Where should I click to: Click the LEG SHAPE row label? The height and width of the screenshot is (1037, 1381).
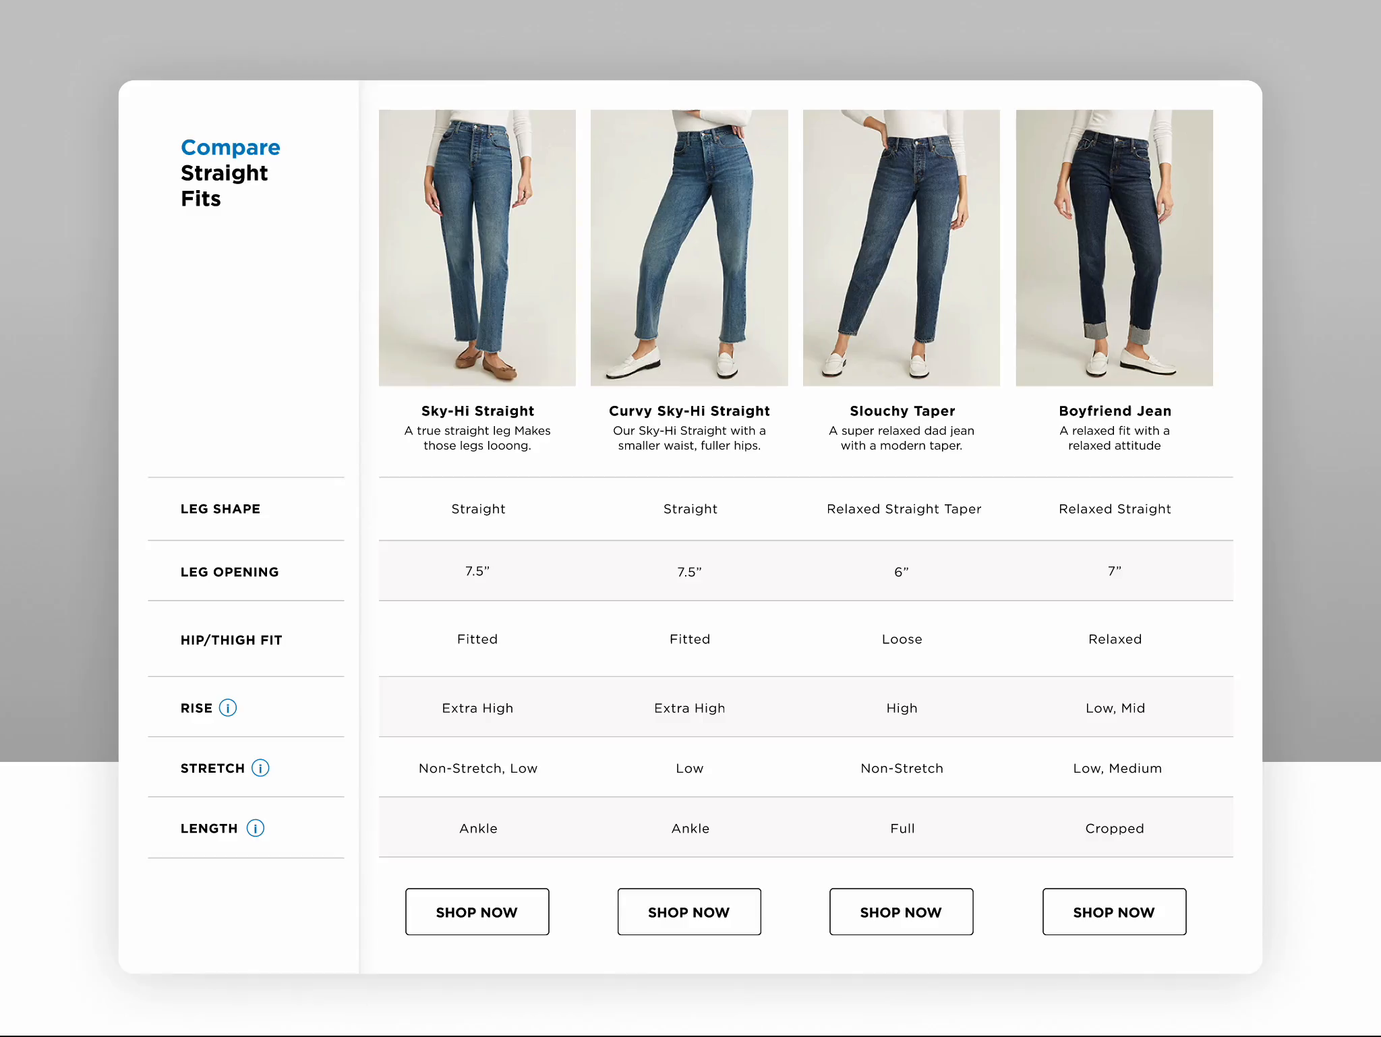[x=221, y=509]
